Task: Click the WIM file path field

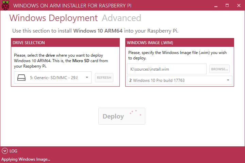Action: point(166,69)
